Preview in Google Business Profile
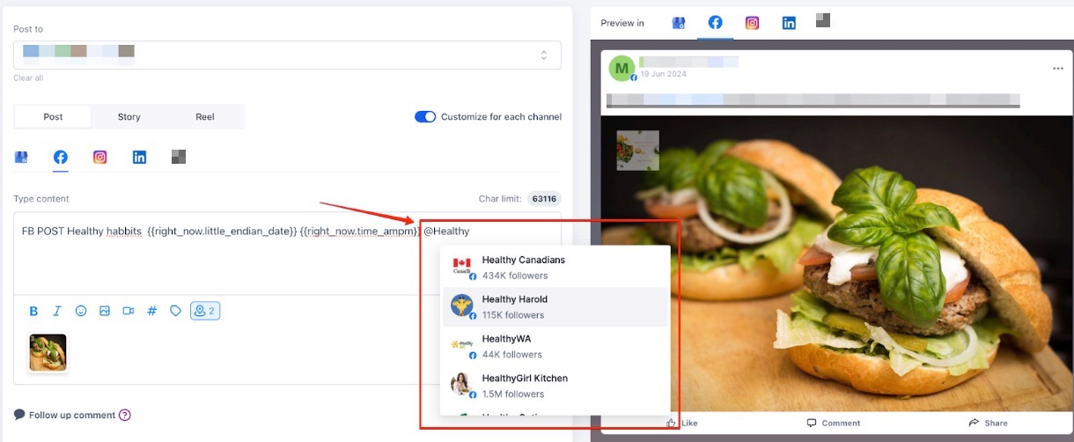Image resolution: width=1074 pixels, height=442 pixels. [679, 23]
